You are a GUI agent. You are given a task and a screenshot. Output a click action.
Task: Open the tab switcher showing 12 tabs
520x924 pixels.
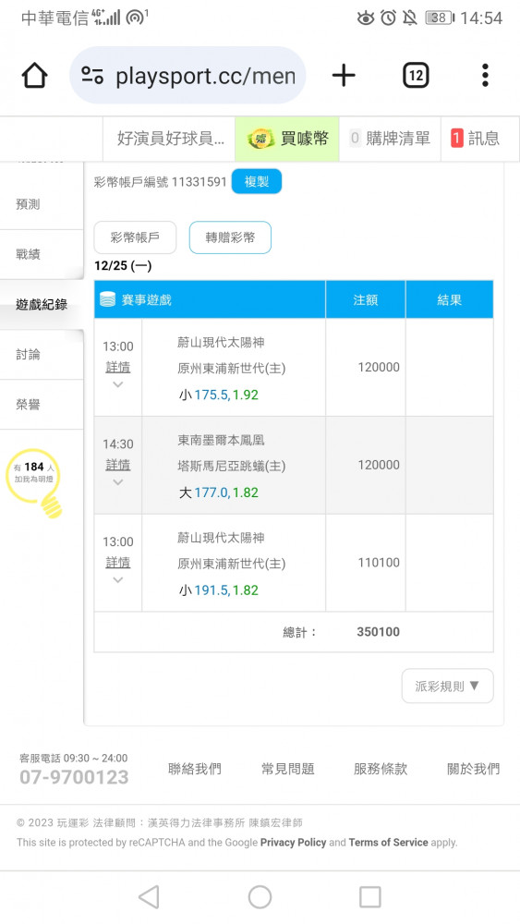tap(416, 76)
